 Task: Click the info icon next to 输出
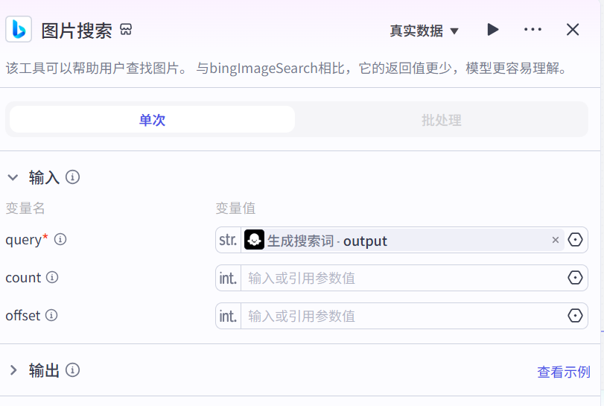click(72, 370)
